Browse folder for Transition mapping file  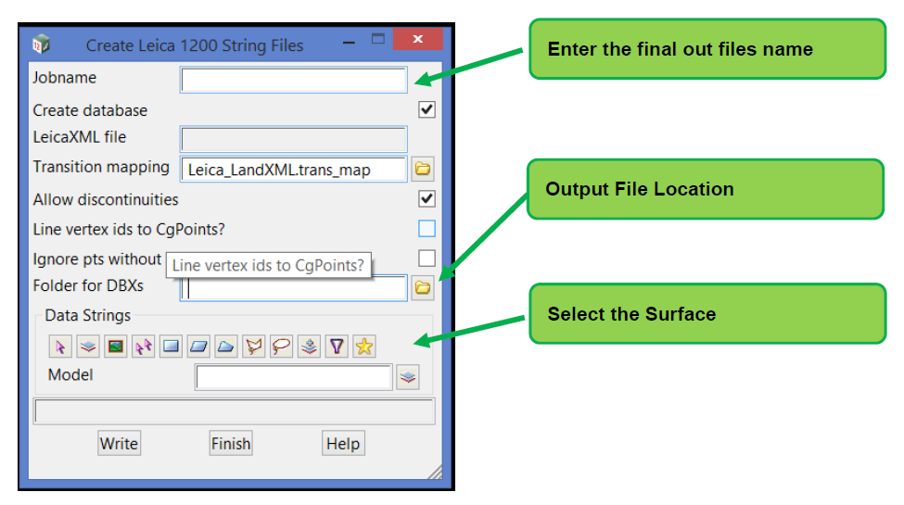point(423,169)
